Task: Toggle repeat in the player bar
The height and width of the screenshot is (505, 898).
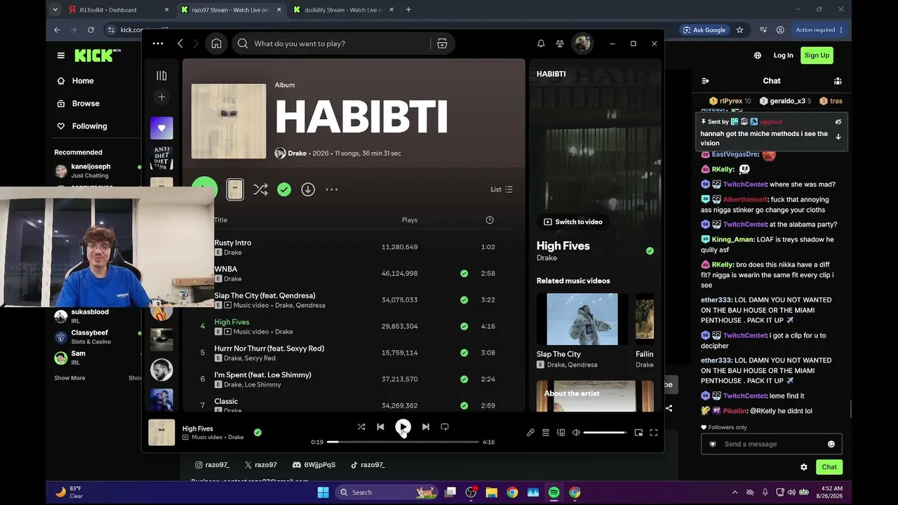Action: click(x=445, y=426)
